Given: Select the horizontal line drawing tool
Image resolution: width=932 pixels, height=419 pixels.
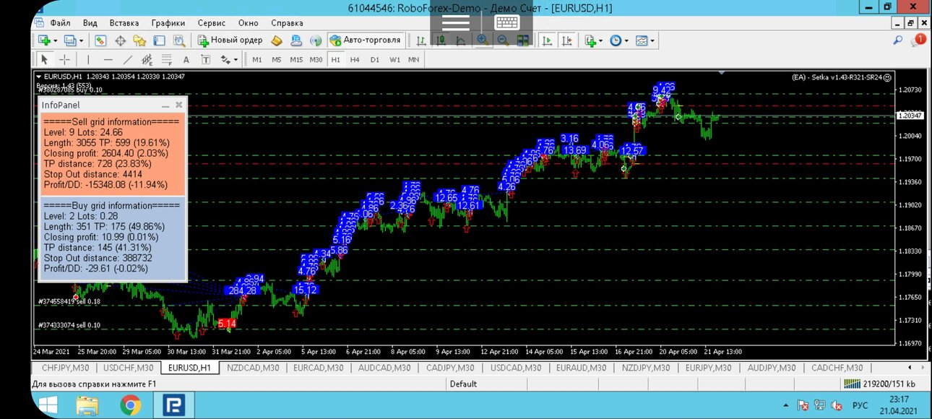Looking at the screenshot, I should (108, 60).
